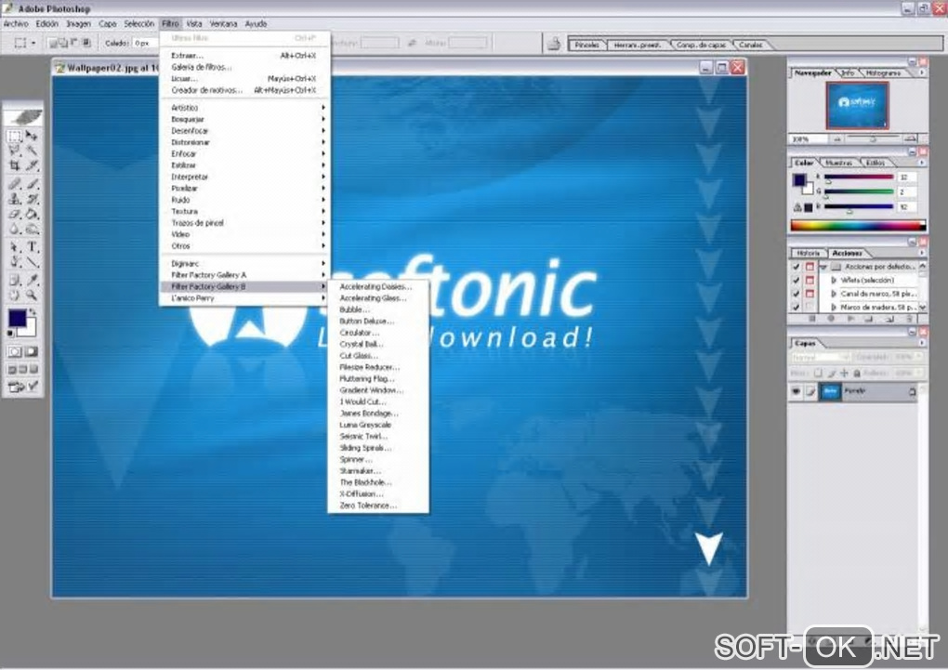Select the History Brush tool
The width and height of the screenshot is (948, 670).
[32, 198]
